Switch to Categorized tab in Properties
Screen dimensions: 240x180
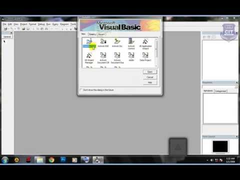tap(220, 91)
